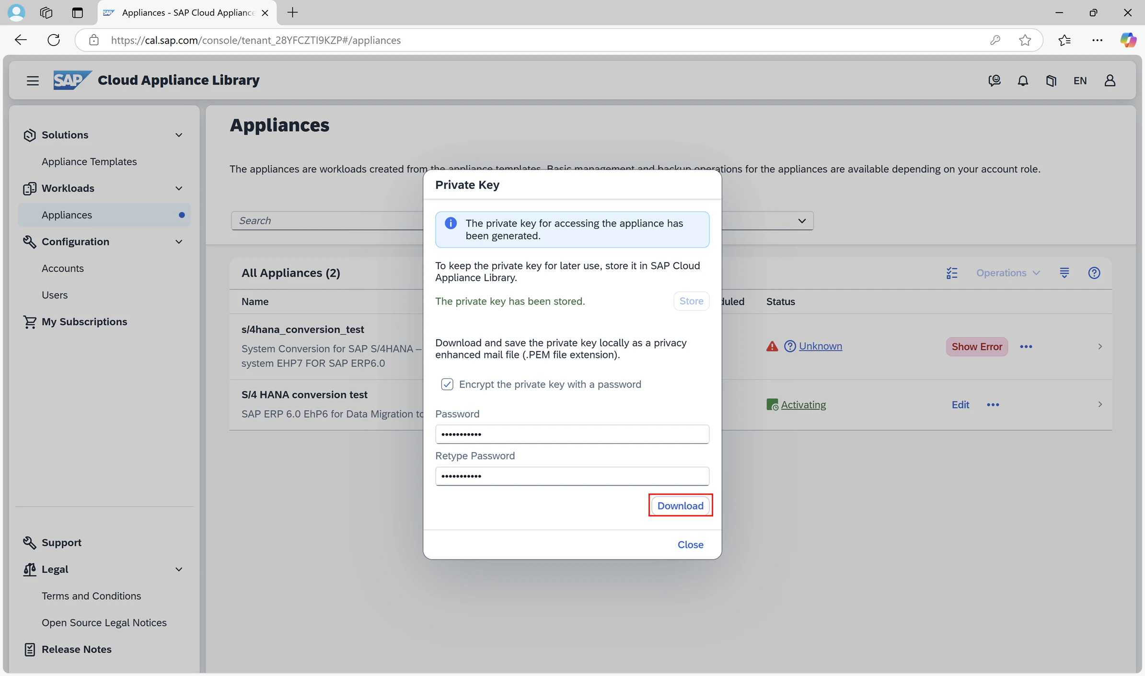Click the Legal scales icon
The width and height of the screenshot is (1145, 676).
30,569
